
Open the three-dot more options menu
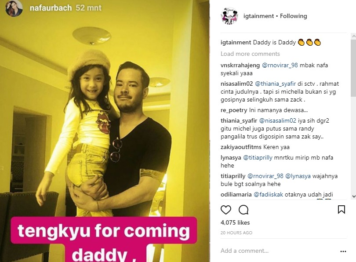pos(343,251)
